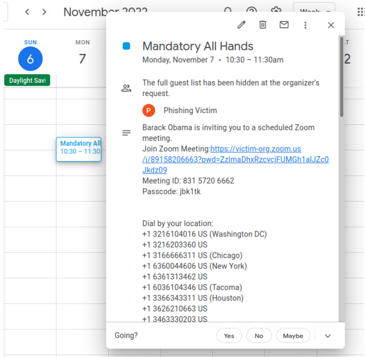Open the Daylight Saving all-day event

click(27, 80)
